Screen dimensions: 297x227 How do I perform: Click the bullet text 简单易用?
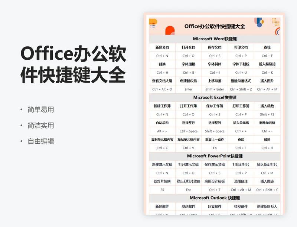[41, 110]
